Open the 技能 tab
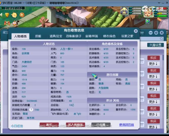The width and height of the screenshot is (169, 136). pyautogui.click(x=38, y=36)
